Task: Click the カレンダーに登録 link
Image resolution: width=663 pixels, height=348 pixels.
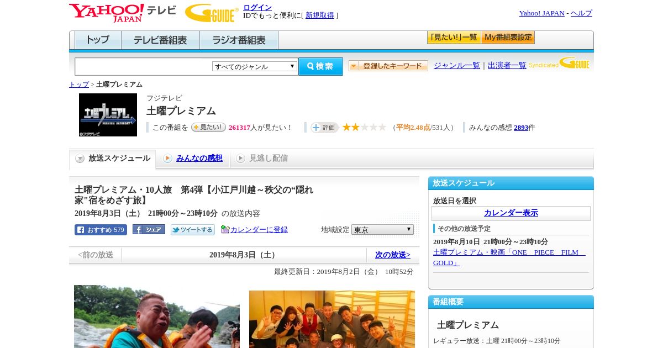Action: pos(259,229)
